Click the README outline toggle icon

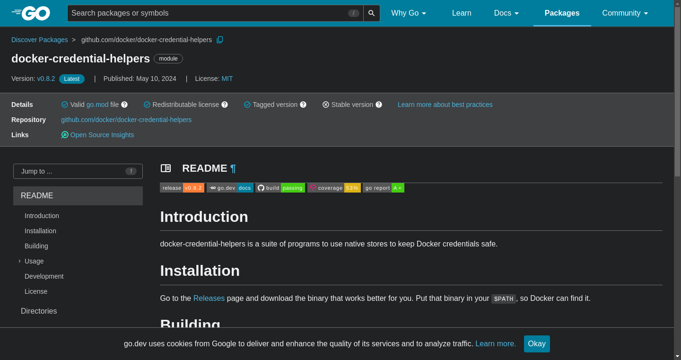166,168
